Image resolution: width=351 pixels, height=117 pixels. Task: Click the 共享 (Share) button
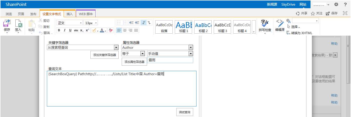(302, 13)
